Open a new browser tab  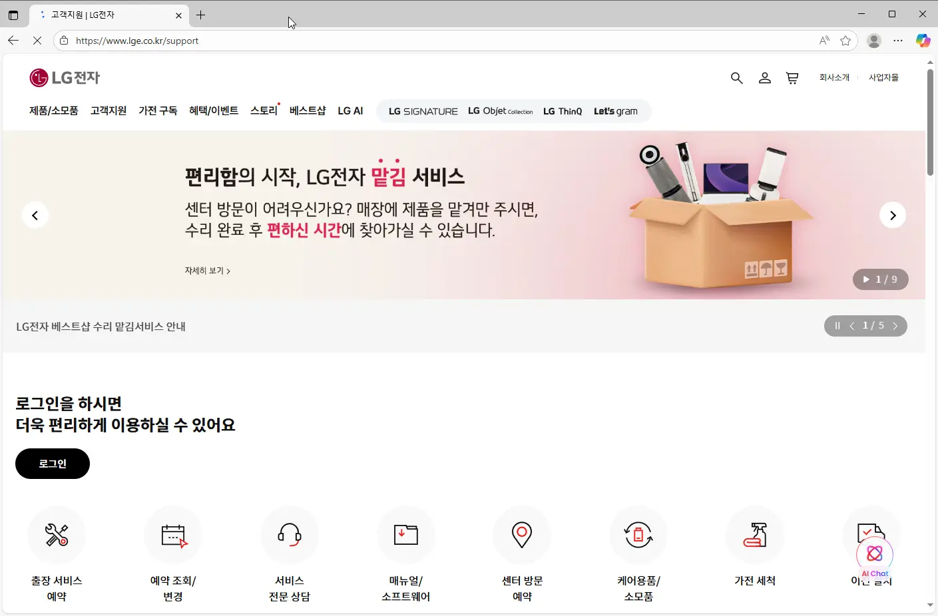pyautogui.click(x=200, y=15)
